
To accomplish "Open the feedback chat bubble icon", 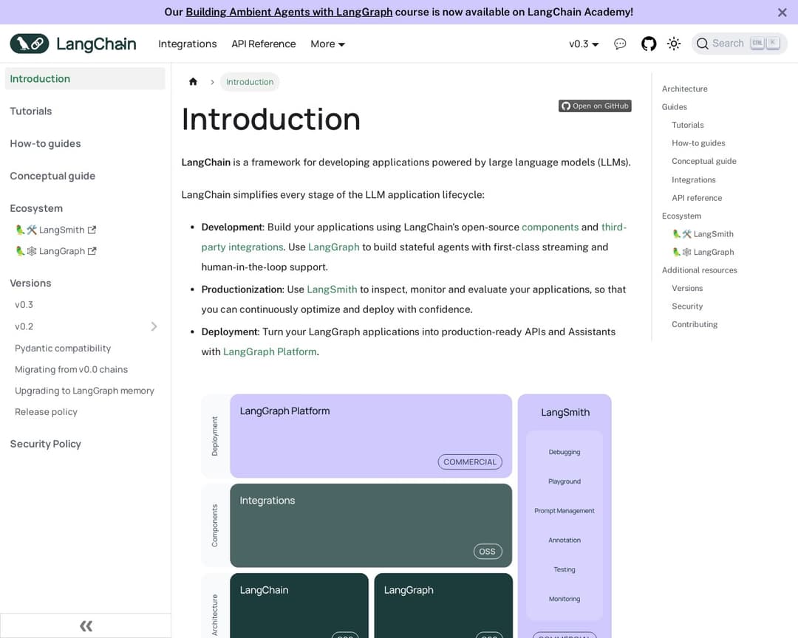I will pos(620,44).
